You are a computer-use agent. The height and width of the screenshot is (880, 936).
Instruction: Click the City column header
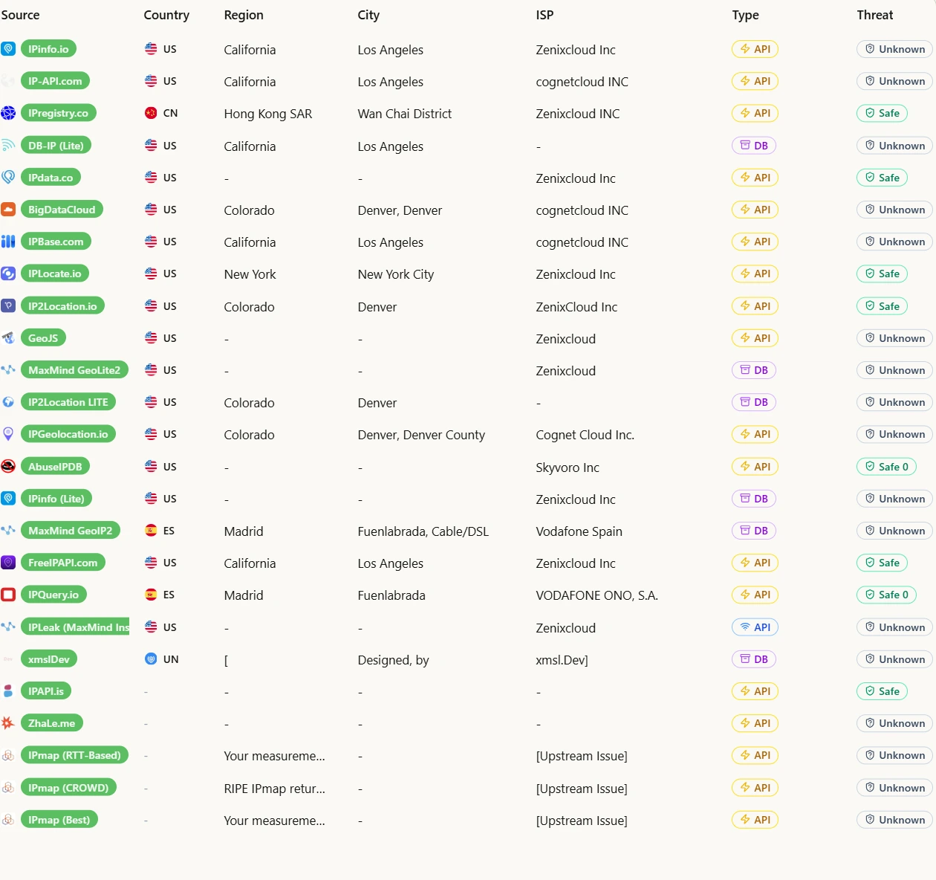click(368, 15)
